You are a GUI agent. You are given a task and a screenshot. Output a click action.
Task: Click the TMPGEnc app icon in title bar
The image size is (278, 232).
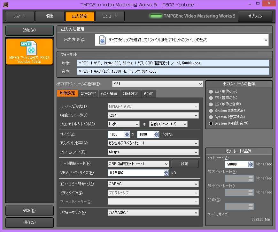[6, 4]
